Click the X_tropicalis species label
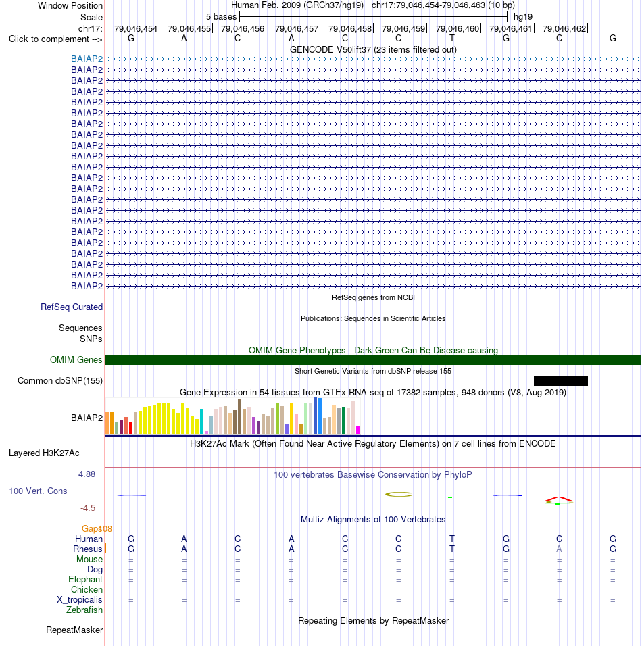This screenshot has height=646, width=642. (x=80, y=600)
